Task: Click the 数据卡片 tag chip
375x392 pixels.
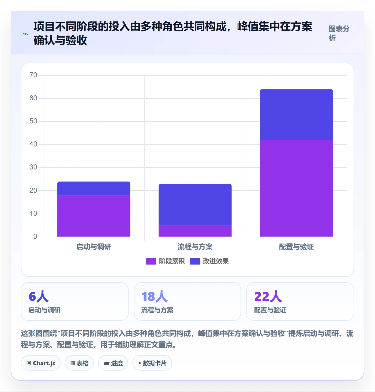Action: [x=152, y=363]
